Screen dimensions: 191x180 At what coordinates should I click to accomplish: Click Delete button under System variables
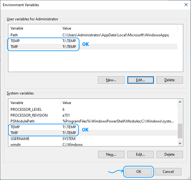pyautogui.click(x=170, y=154)
